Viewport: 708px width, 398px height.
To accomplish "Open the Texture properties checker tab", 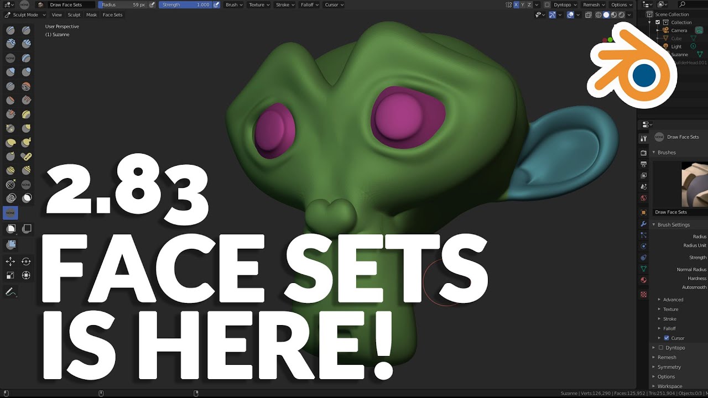I will click(643, 295).
